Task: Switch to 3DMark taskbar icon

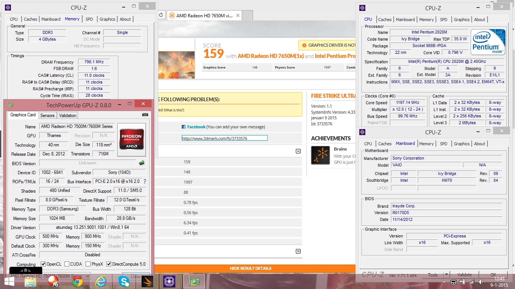Action: coord(147,281)
